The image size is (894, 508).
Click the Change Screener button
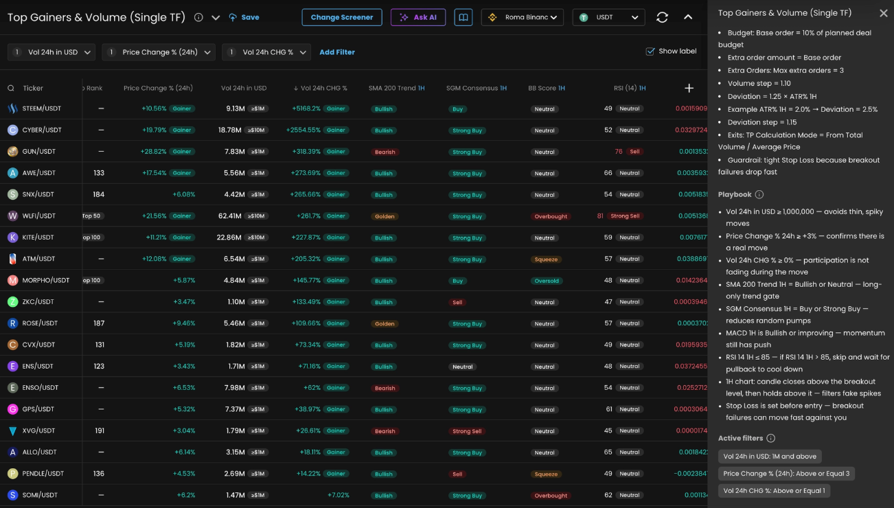342,17
